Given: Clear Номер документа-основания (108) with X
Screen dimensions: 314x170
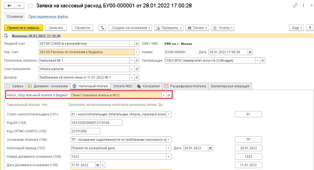Looking at the screenshot, I should click(169, 157).
